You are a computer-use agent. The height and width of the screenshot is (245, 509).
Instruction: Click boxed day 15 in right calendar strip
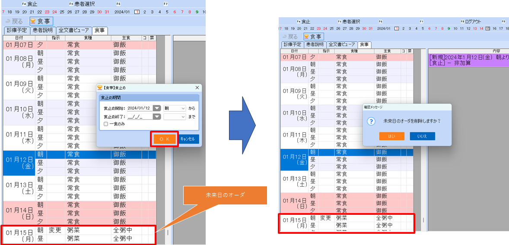tap(487, 28)
